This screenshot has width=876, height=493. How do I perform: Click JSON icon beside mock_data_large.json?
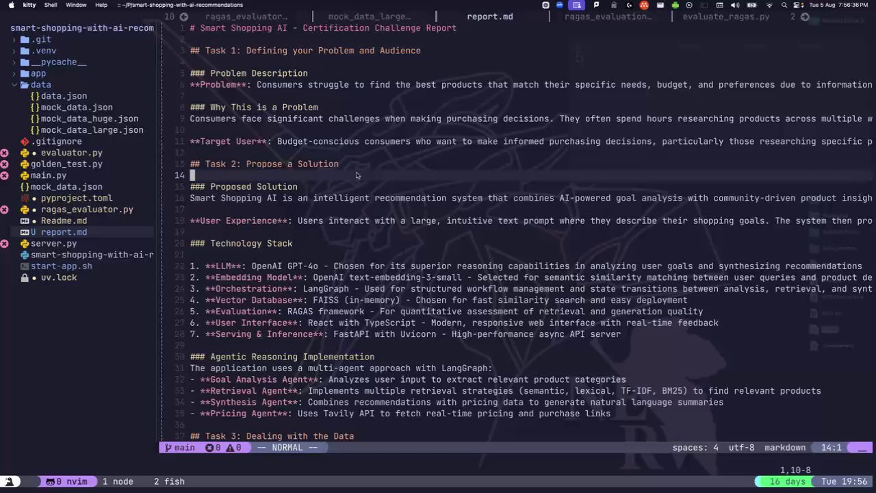tap(35, 130)
